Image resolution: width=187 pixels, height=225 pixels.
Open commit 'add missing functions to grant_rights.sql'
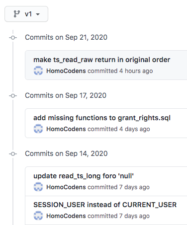[102, 118]
